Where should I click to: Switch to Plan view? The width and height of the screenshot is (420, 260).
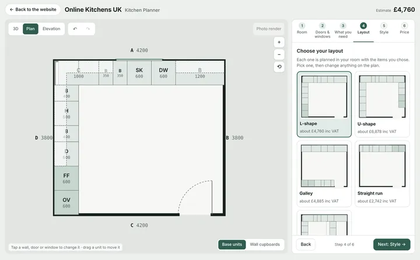[x=30, y=29]
